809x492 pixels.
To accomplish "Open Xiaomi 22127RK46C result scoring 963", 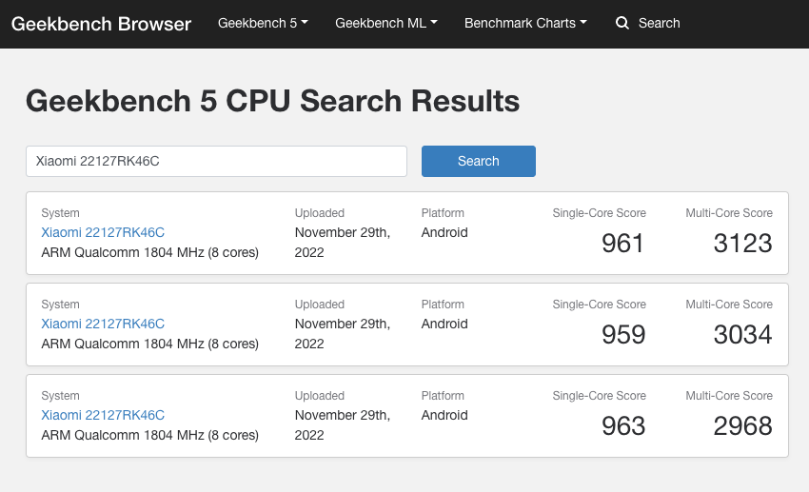I will click(x=103, y=415).
